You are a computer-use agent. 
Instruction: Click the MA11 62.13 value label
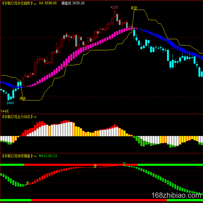coord(48,156)
